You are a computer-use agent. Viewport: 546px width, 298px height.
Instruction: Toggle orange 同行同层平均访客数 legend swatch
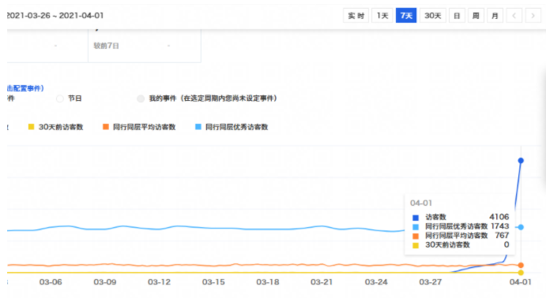[106, 127]
